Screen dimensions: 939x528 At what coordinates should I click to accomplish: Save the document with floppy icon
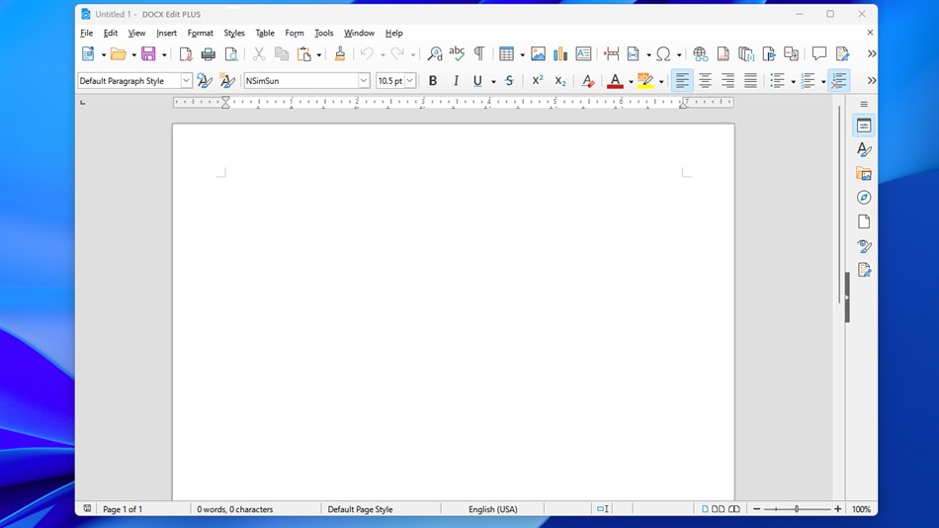[x=148, y=54]
